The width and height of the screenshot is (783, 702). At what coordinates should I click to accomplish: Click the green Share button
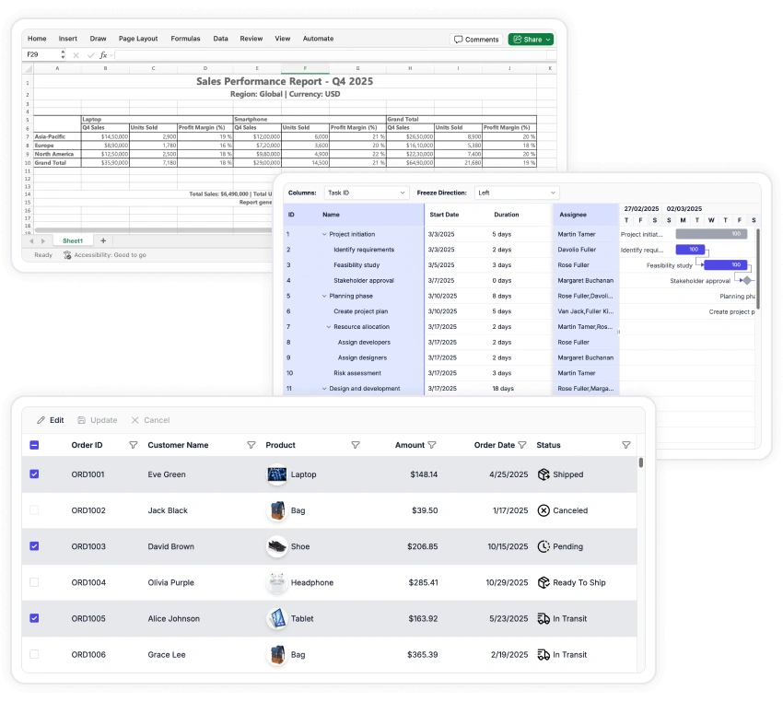click(531, 40)
